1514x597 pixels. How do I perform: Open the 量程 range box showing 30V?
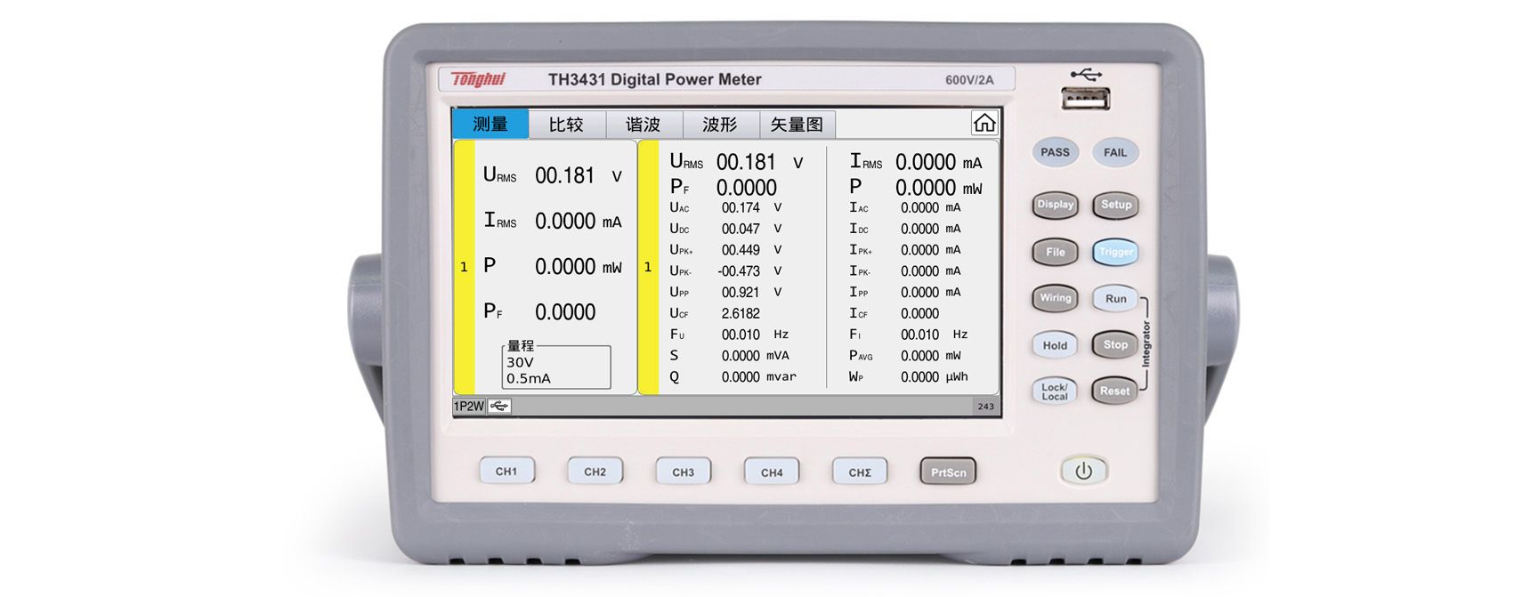pyautogui.click(x=556, y=366)
